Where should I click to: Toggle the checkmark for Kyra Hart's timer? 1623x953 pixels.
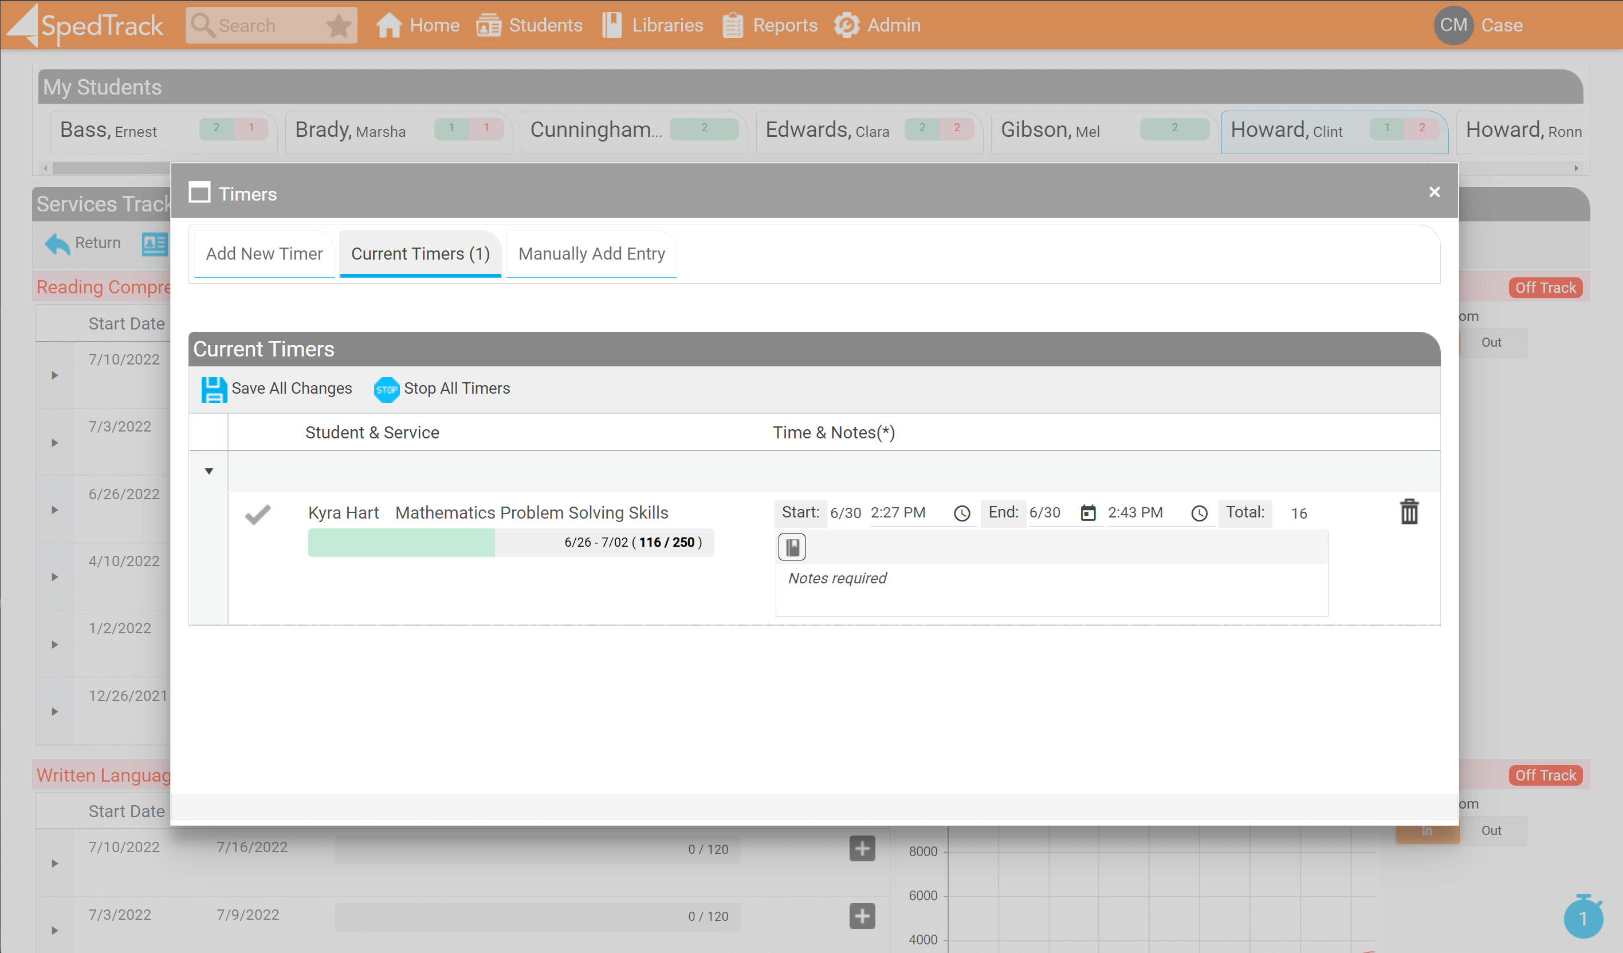tap(258, 514)
